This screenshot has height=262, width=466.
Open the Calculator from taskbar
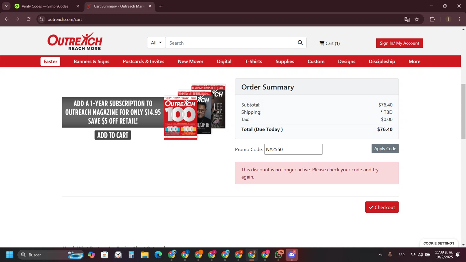point(131,255)
